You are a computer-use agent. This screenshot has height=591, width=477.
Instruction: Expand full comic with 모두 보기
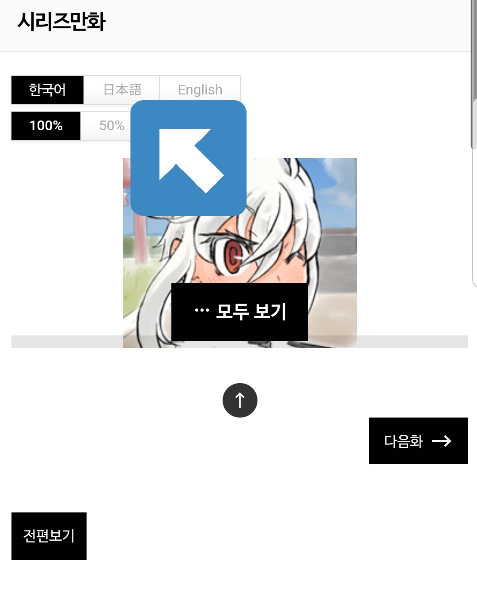pyautogui.click(x=240, y=312)
